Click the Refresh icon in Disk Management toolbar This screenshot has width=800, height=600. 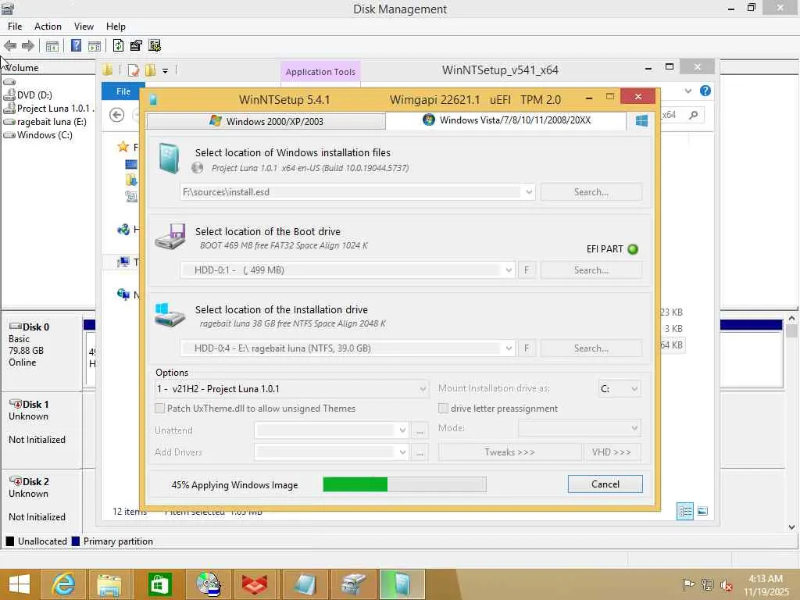coord(118,45)
